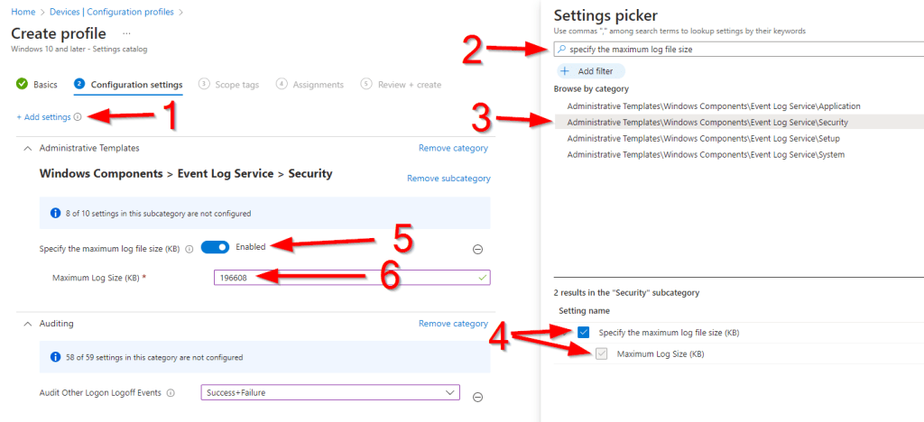Uncheck Specify the maximum log file size (KB)
The width and height of the screenshot is (924, 422).
pyautogui.click(x=583, y=333)
